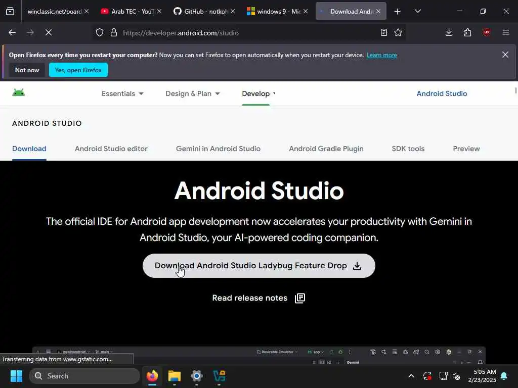
Task: Switch to winclassic.net board tab
Action: pos(55,12)
